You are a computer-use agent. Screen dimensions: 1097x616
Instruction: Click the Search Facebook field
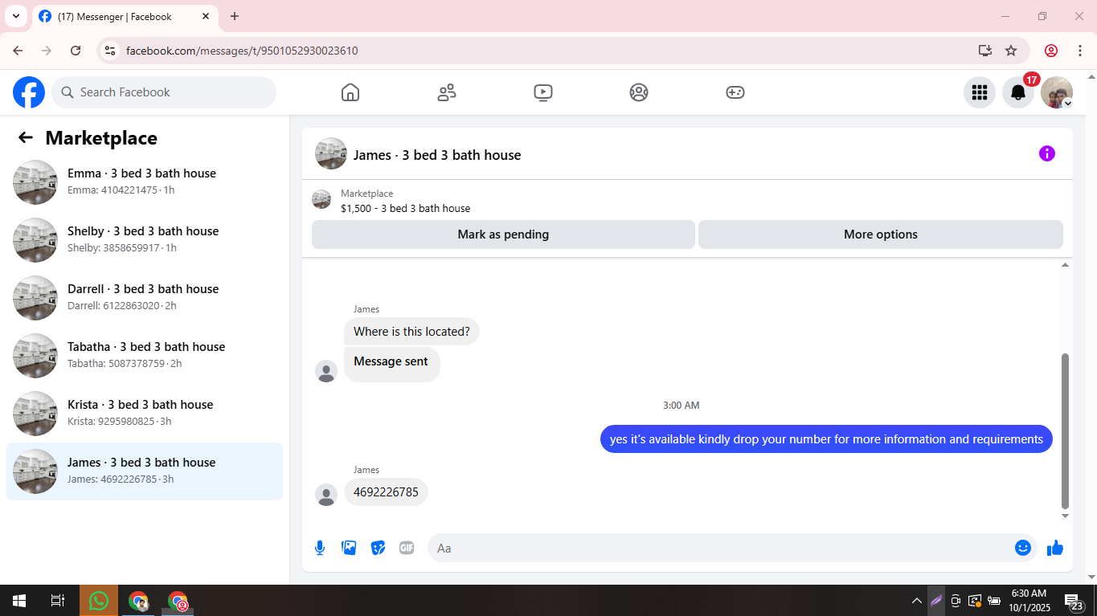click(164, 92)
